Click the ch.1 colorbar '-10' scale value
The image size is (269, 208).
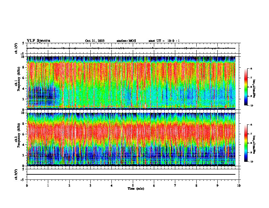click(x=251, y=106)
